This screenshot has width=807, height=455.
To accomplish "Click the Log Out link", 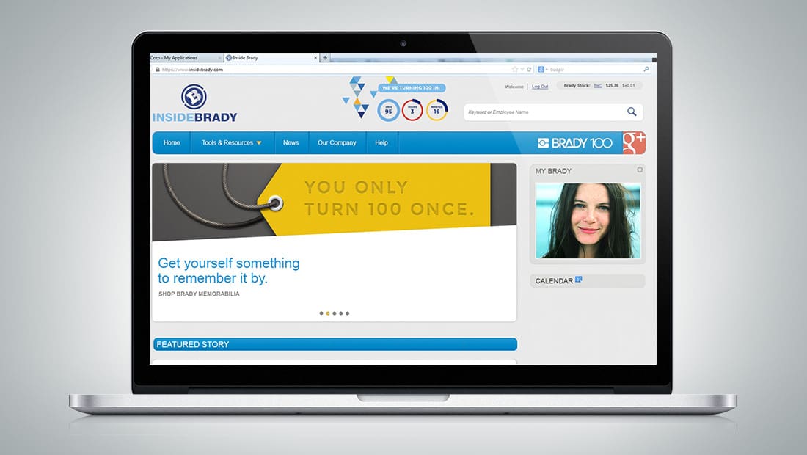I will (x=540, y=87).
